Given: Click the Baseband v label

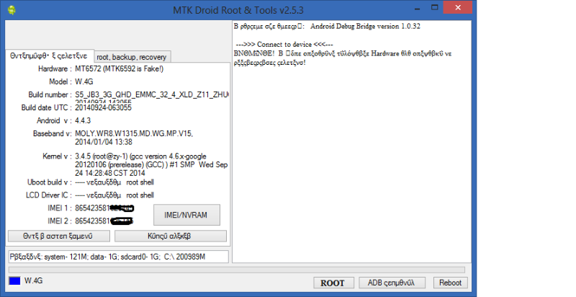Looking at the screenshot, I should [52, 133].
